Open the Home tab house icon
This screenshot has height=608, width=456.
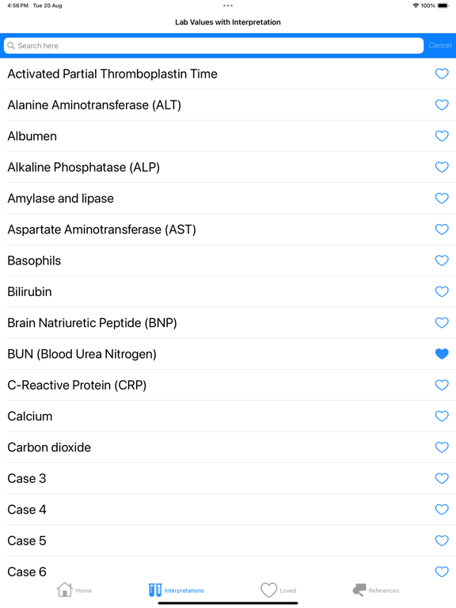(x=65, y=590)
